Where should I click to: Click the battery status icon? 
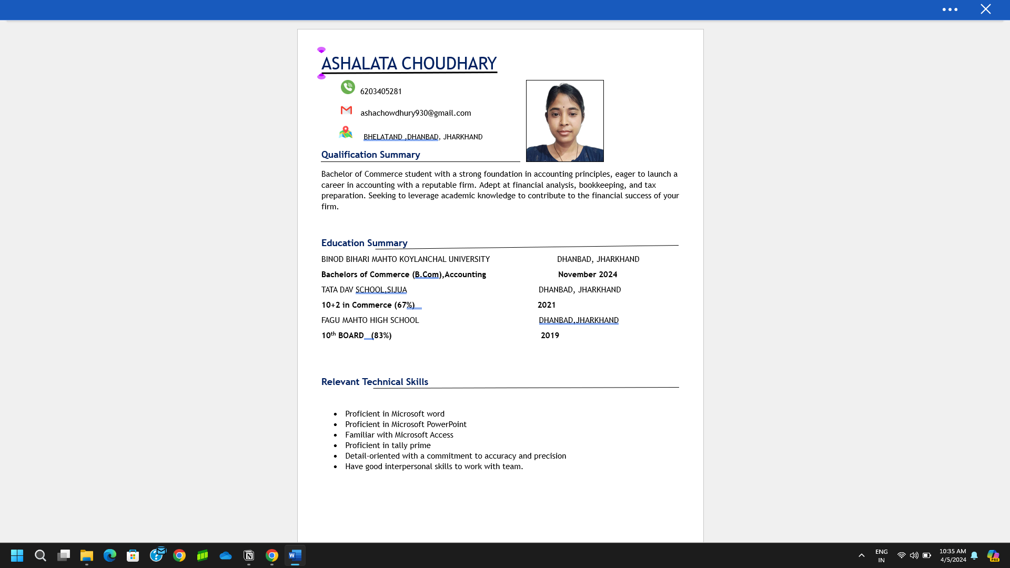tap(927, 555)
